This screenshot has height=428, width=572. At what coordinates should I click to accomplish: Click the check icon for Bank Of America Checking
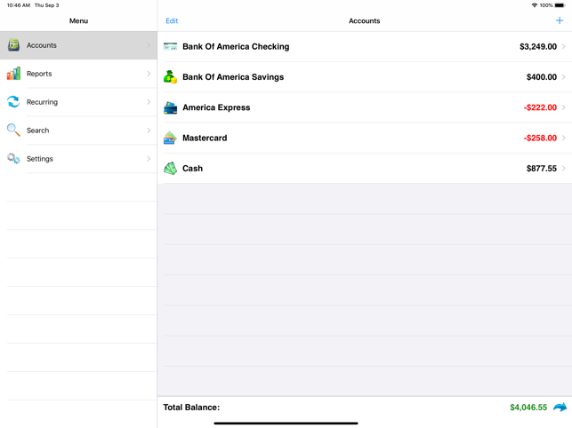pyautogui.click(x=170, y=46)
